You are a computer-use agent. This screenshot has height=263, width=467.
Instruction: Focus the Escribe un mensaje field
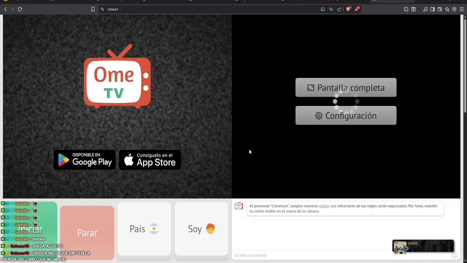[x=341, y=255]
